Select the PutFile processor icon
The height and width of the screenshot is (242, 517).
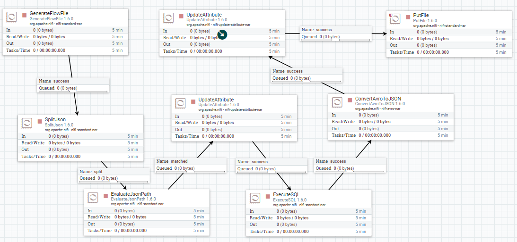394,18
